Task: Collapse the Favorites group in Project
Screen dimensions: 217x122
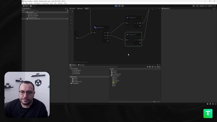Action: [70, 69]
